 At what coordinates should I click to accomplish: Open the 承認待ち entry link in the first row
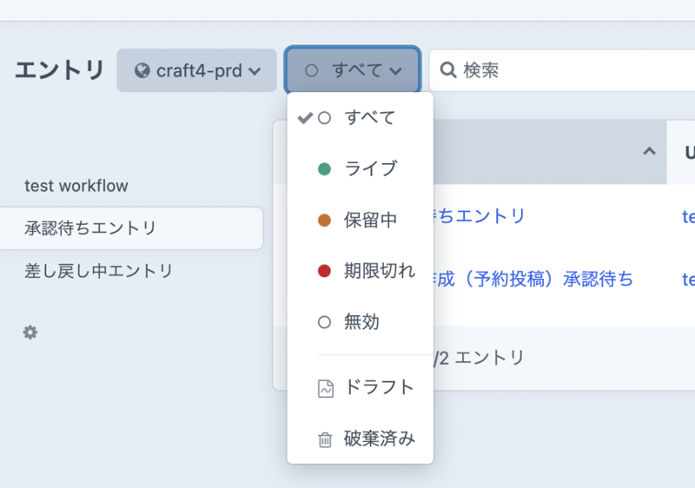pyautogui.click(x=480, y=215)
